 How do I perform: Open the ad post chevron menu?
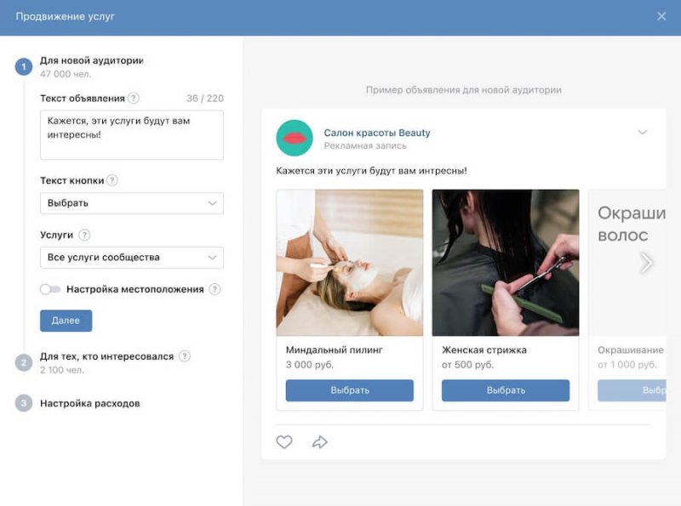pos(643,132)
